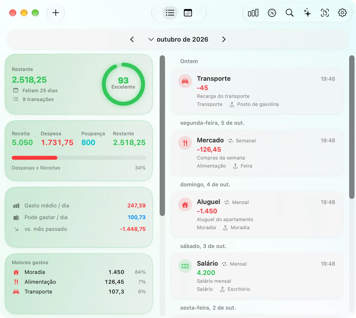
Task: Click the fork and knife icon on Mercado
Action: point(185,143)
